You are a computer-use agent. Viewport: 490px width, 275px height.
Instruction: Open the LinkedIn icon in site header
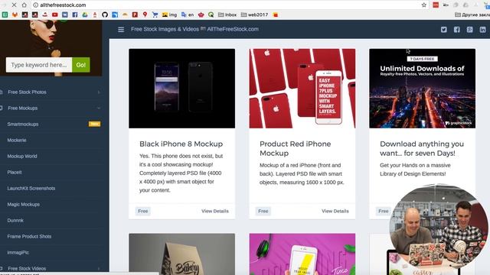tap(483, 30)
